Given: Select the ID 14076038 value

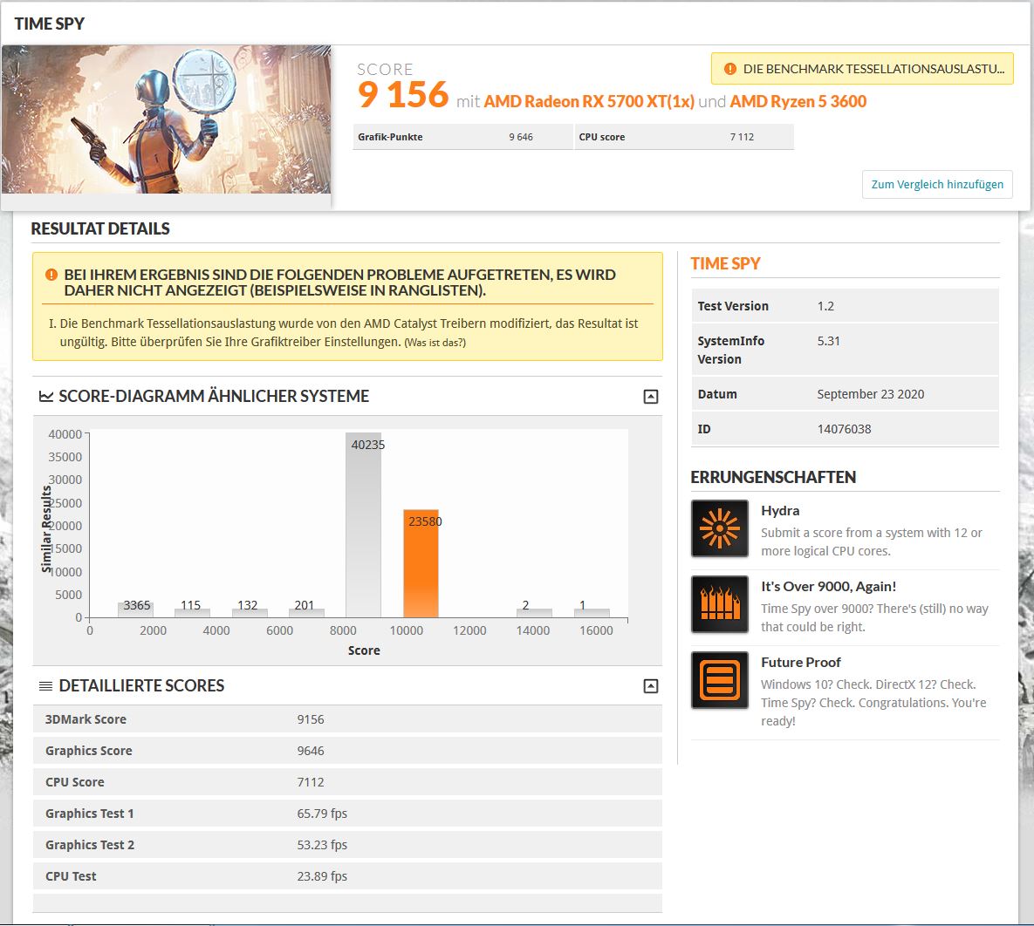Looking at the screenshot, I should 844,429.
